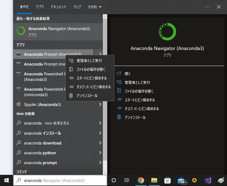Open the Paint palette icon in taskbar
Screen dimensions: 227x186
tap(221, 180)
